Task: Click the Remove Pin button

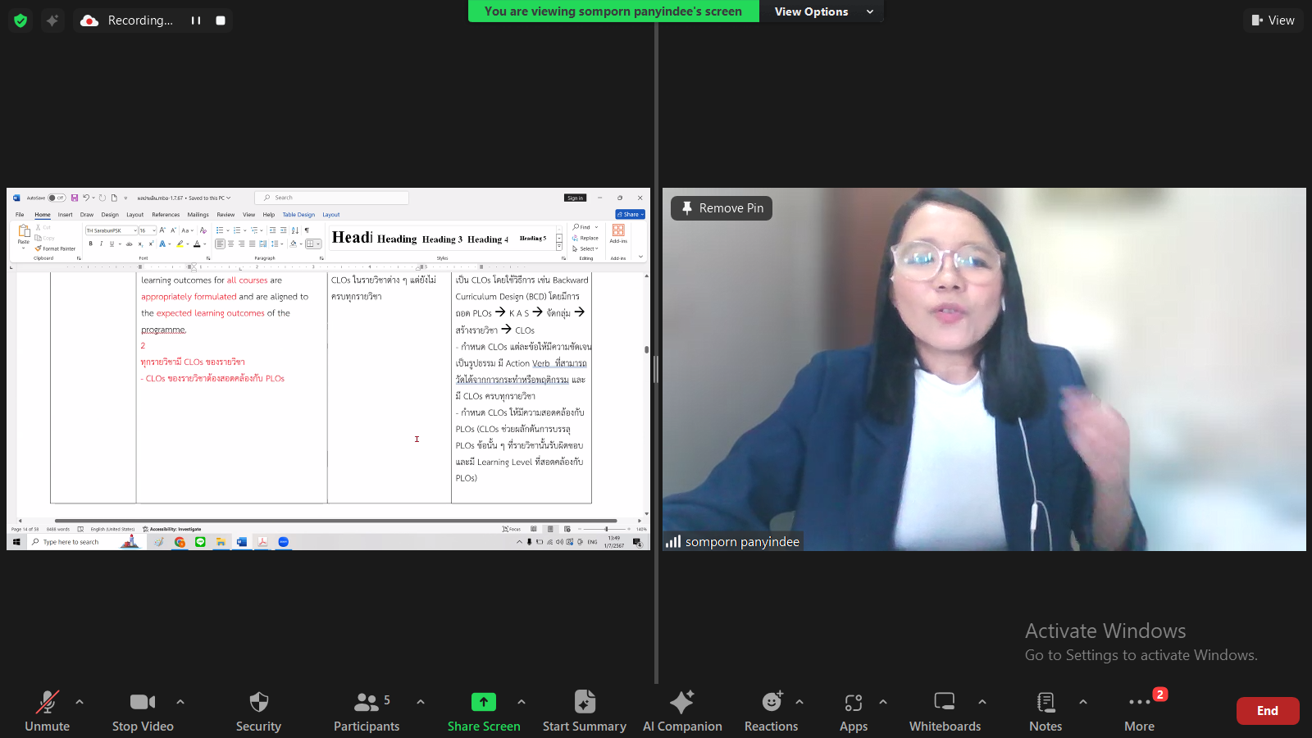Action: [x=722, y=208]
